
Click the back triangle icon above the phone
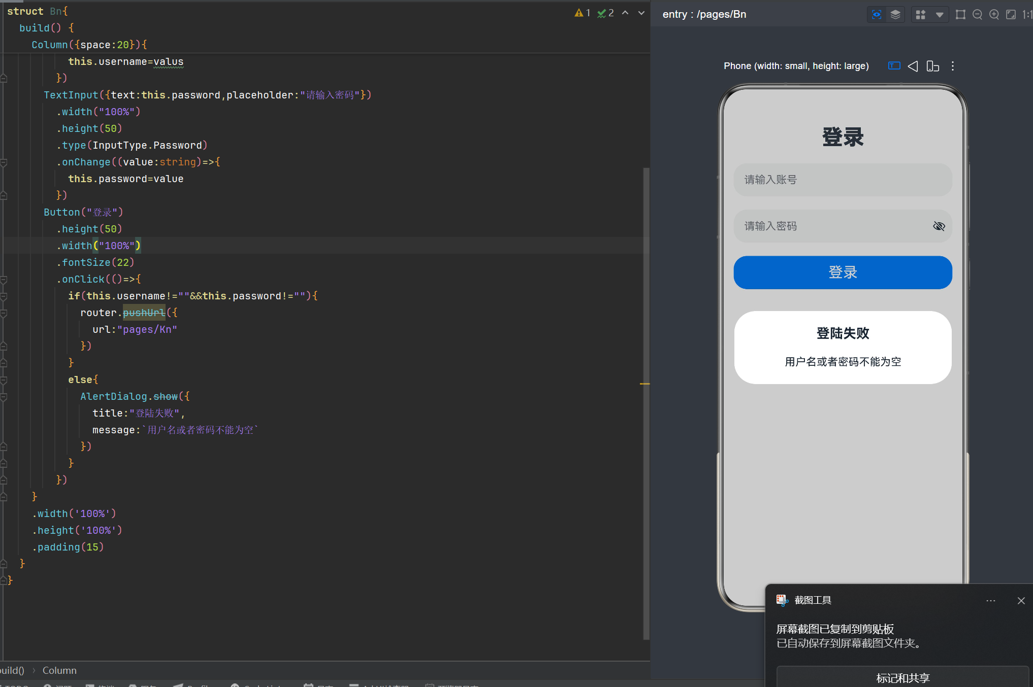click(x=913, y=66)
